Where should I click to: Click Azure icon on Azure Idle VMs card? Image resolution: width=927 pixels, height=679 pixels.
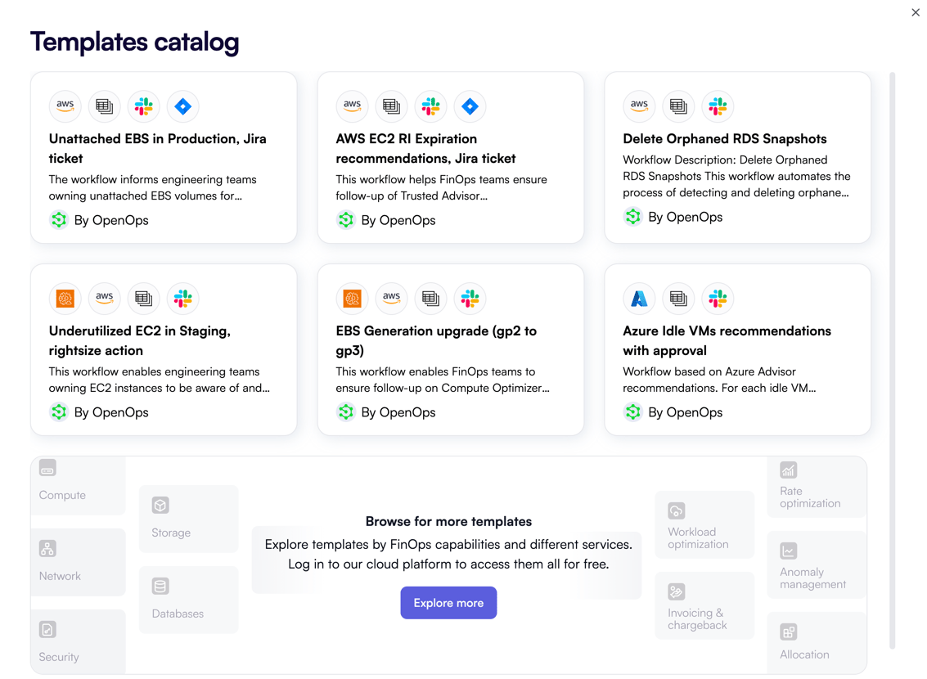(x=639, y=299)
